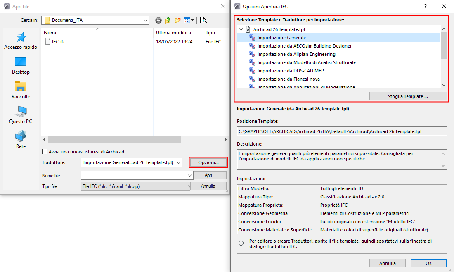
Task: Click the Back navigation icon in Apri file
Action: coord(158,20)
